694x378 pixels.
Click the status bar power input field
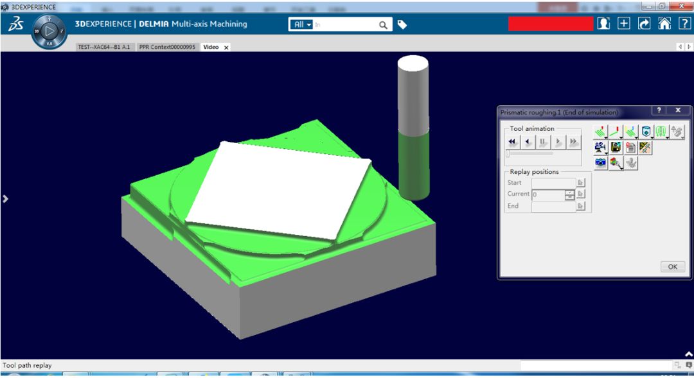(596, 365)
